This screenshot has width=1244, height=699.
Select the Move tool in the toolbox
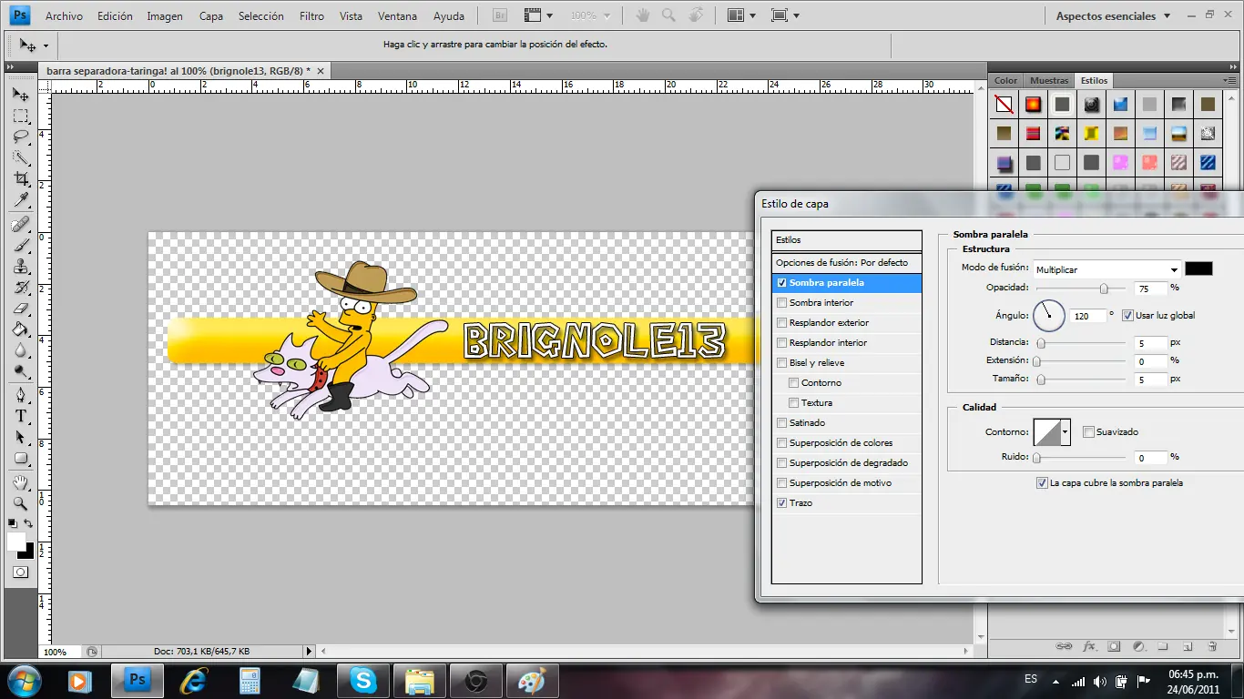tap(21, 94)
